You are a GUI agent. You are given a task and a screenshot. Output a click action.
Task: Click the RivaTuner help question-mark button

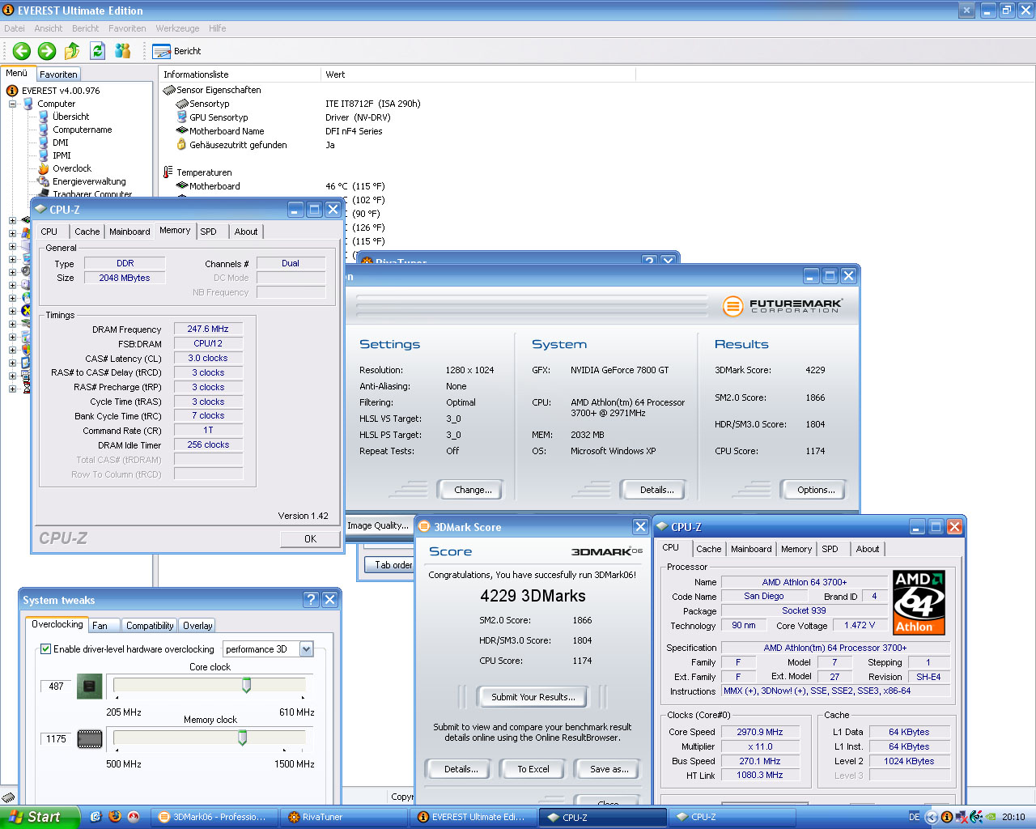tap(649, 261)
